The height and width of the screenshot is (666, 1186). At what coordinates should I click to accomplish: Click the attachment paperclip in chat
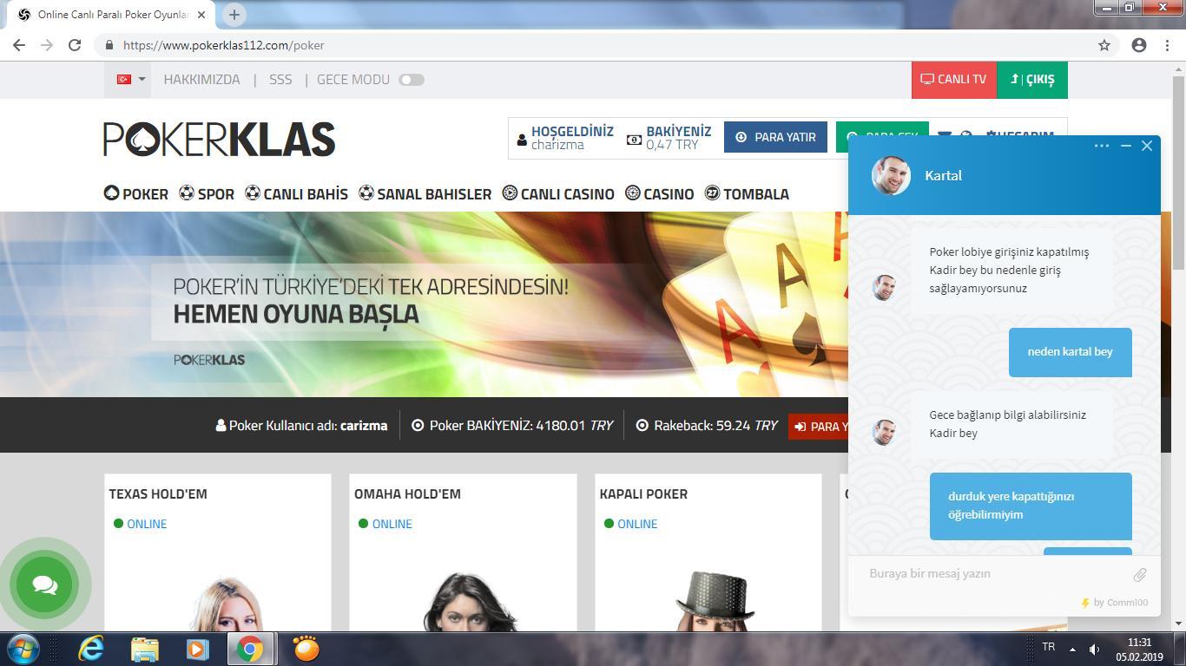[1139, 574]
